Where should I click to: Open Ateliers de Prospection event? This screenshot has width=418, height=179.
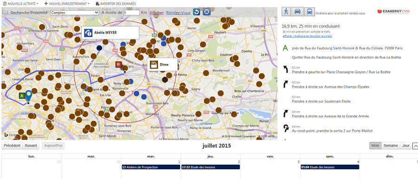[x=150, y=167]
